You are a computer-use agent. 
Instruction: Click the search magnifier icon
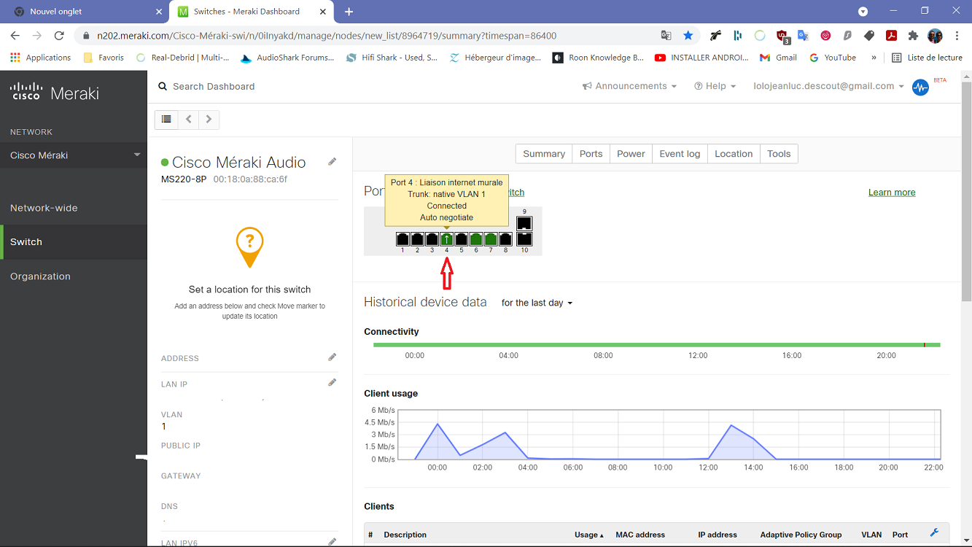click(163, 86)
